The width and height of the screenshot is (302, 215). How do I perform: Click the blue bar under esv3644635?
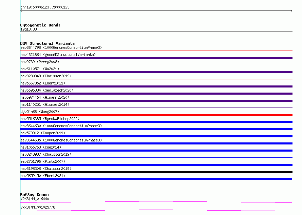pos(156,143)
